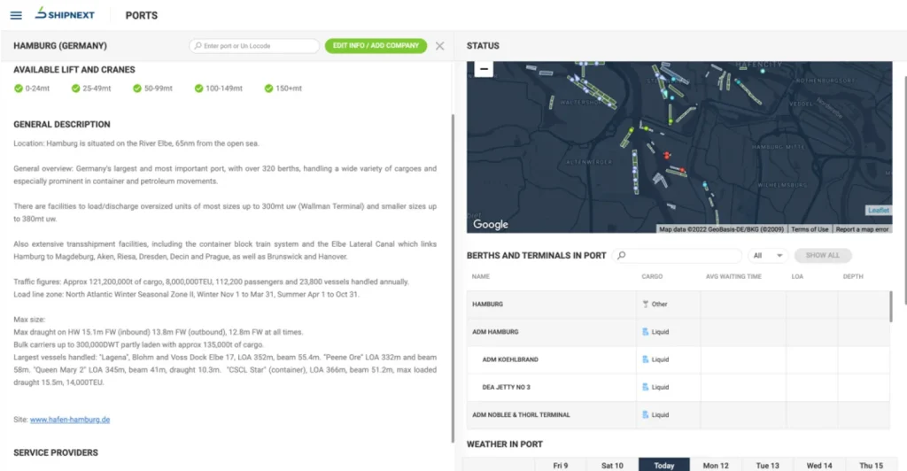Click the liquid cargo icon for ADM Hamburg

point(646,332)
